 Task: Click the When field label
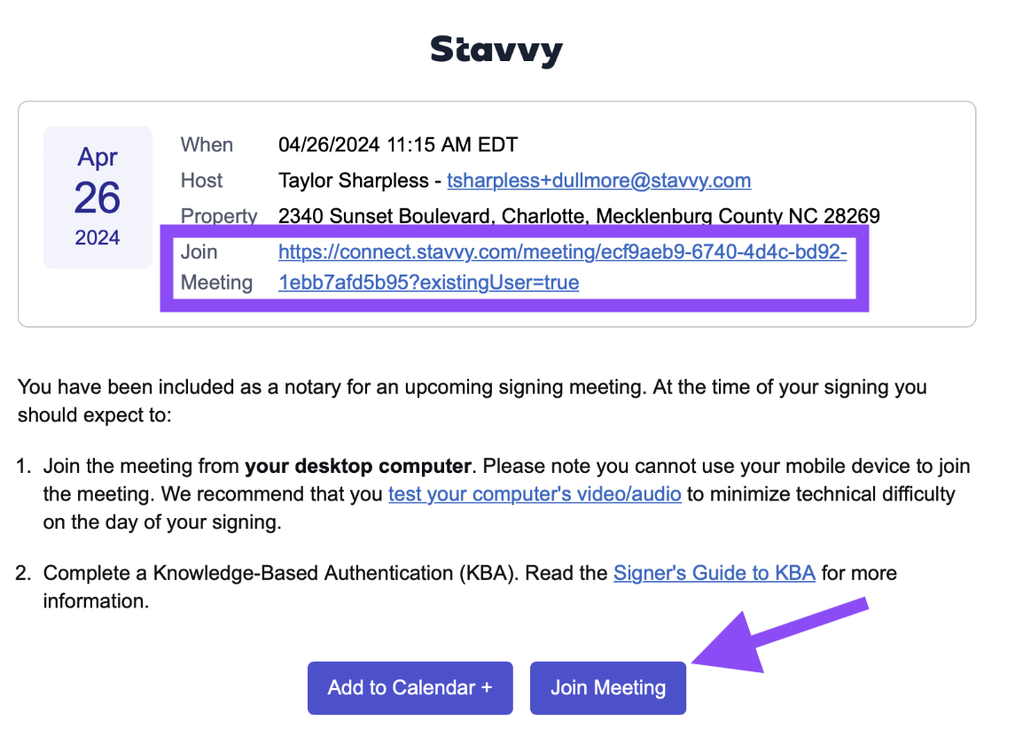click(207, 144)
